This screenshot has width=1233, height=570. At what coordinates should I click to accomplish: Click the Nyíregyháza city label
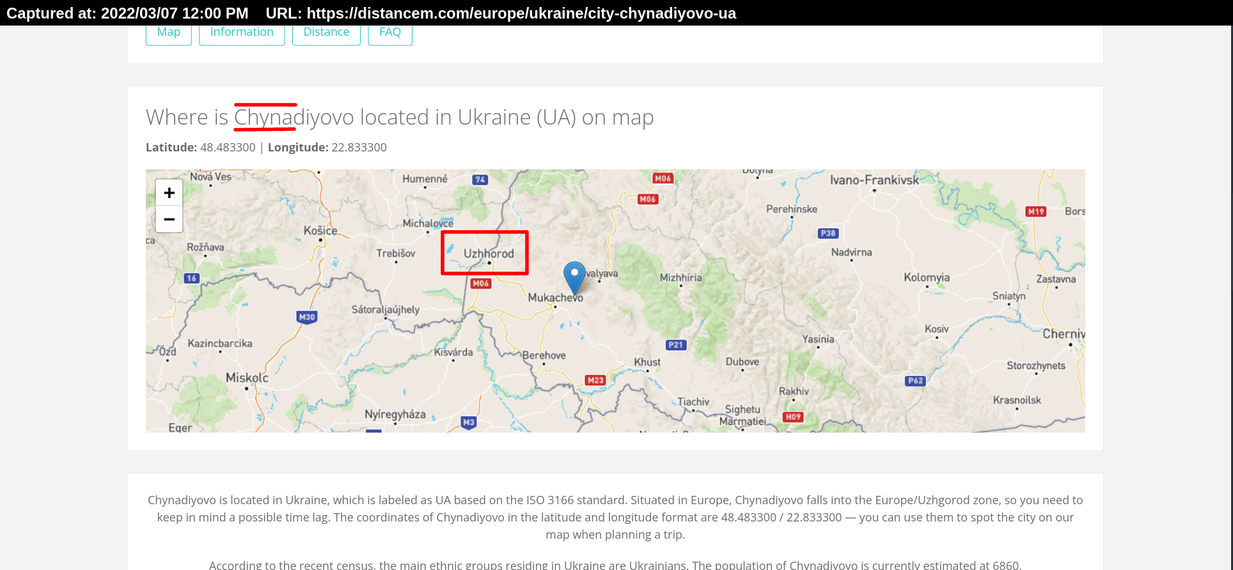[395, 414]
